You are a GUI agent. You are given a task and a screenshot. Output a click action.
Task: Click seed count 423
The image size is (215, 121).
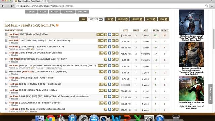pyautogui.click(x=156, y=35)
